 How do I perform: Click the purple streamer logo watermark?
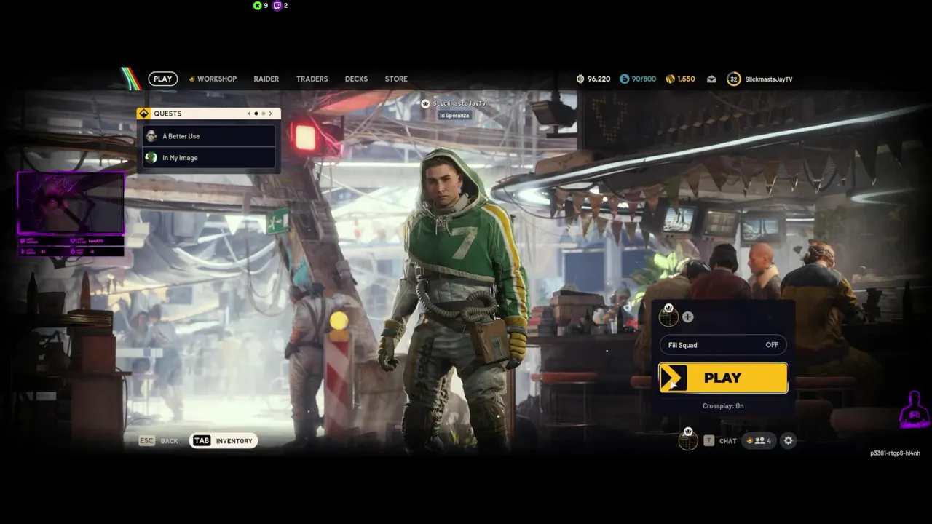913,410
